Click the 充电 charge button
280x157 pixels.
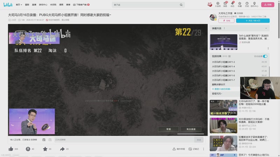click(x=226, y=21)
